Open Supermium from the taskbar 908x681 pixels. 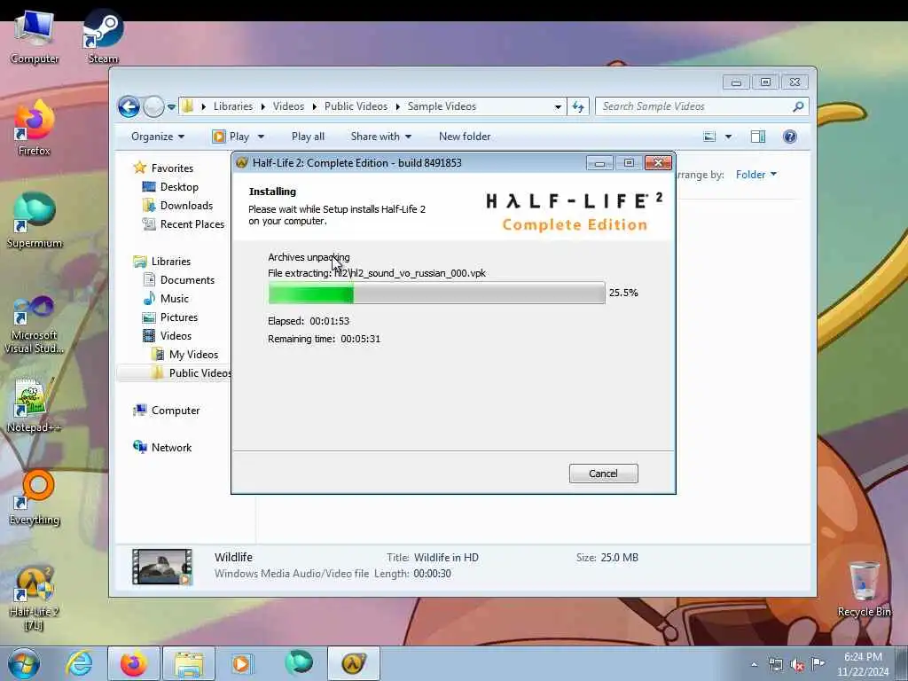click(299, 663)
